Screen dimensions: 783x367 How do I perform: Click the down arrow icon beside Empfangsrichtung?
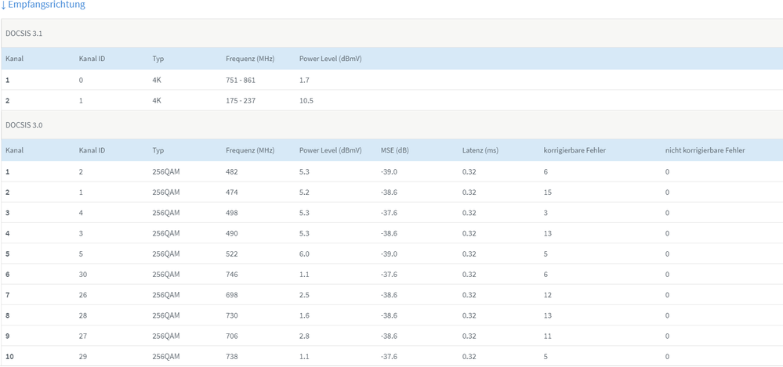tap(3, 5)
